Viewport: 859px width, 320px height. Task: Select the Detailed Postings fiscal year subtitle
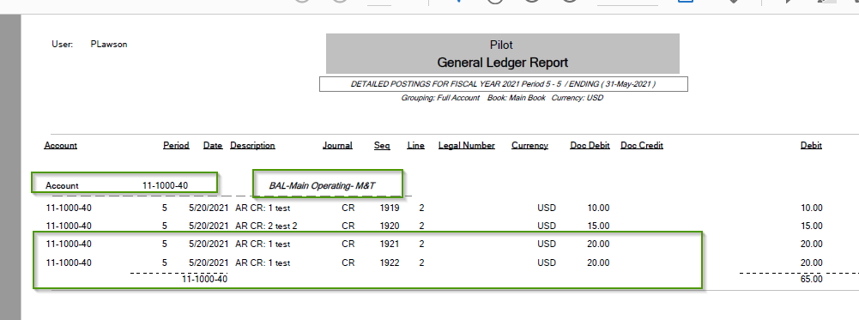pyautogui.click(x=503, y=84)
